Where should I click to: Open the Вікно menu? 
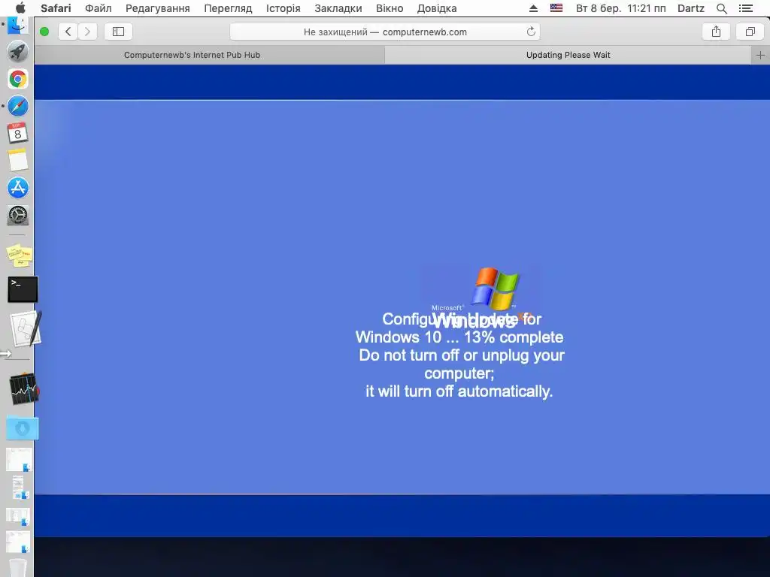click(390, 8)
